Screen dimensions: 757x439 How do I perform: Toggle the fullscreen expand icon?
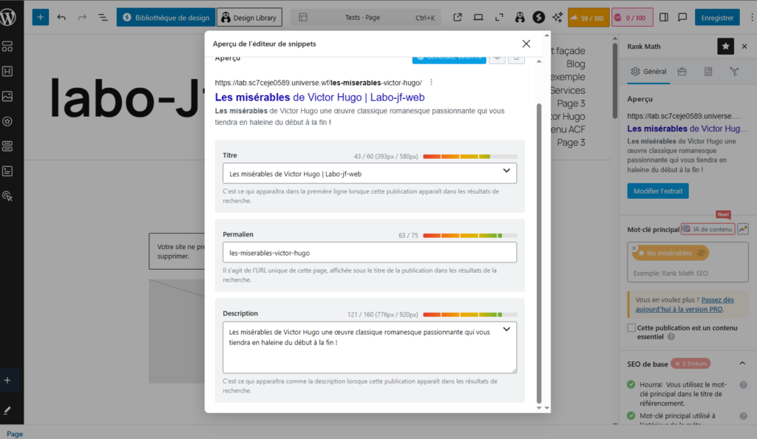(499, 17)
